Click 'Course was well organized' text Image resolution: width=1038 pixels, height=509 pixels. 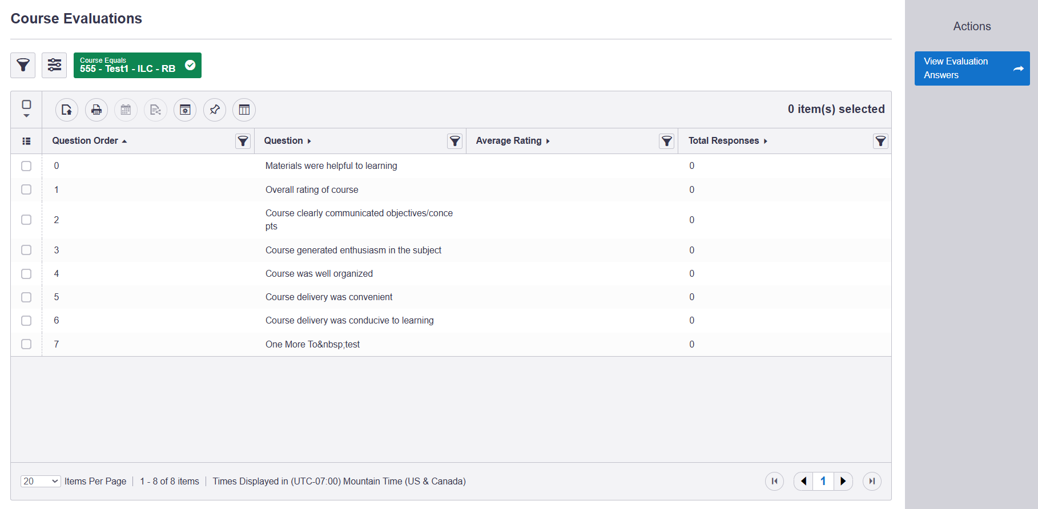pyautogui.click(x=319, y=274)
